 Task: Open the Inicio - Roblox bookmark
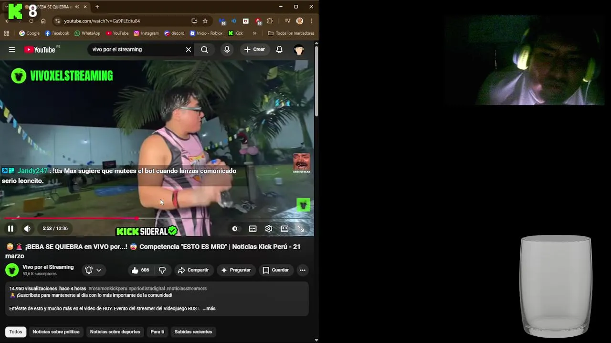206,33
